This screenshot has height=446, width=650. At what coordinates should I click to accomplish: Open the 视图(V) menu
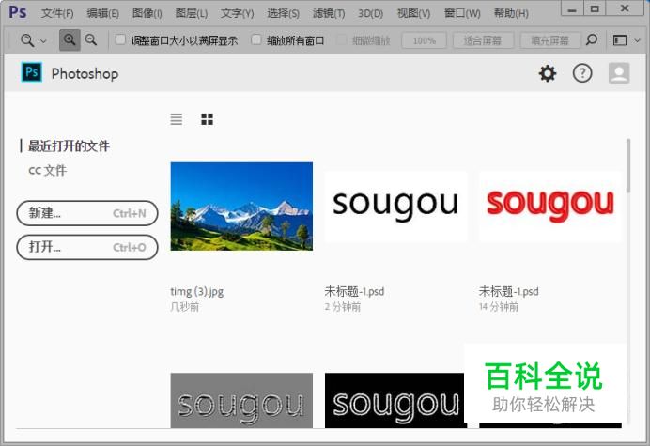pos(413,14)
